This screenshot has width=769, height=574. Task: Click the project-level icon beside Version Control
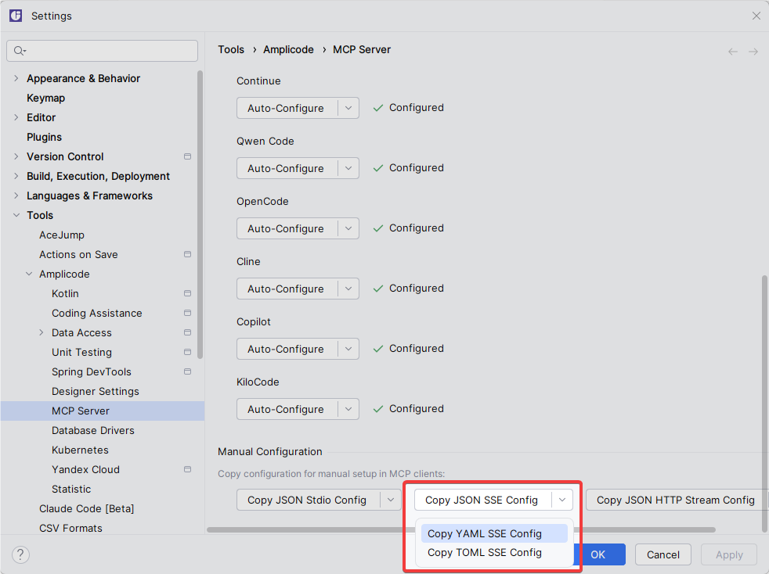pyautogui.click(x=187, y=156)
